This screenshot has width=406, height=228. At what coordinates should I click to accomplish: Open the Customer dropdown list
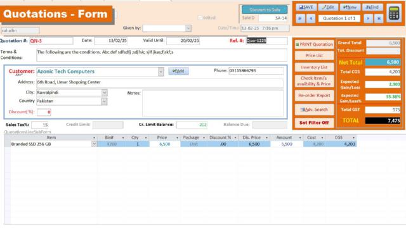click(x=160, y=72)
